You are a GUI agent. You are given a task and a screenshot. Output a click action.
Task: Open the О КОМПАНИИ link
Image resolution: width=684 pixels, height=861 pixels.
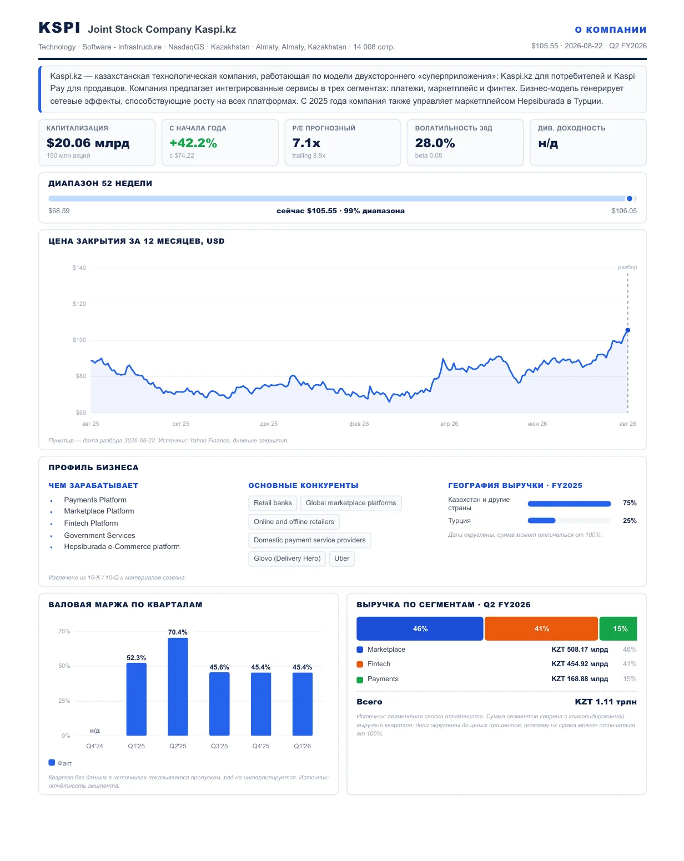click(611, 30)
